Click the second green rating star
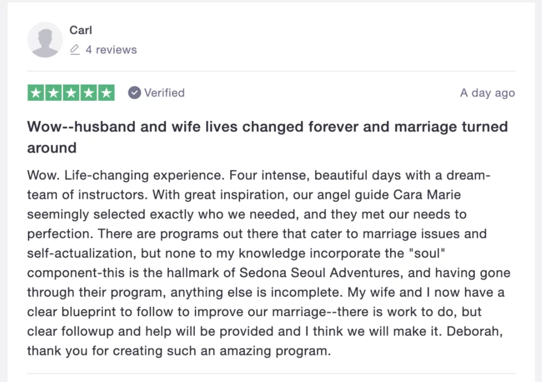The image size is (542, 382). coord(53,93)
